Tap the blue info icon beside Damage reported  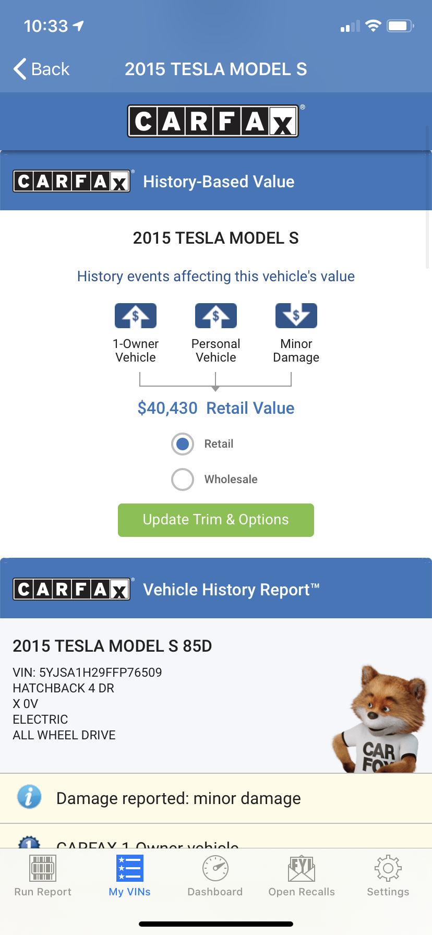(x=29, y=797)
